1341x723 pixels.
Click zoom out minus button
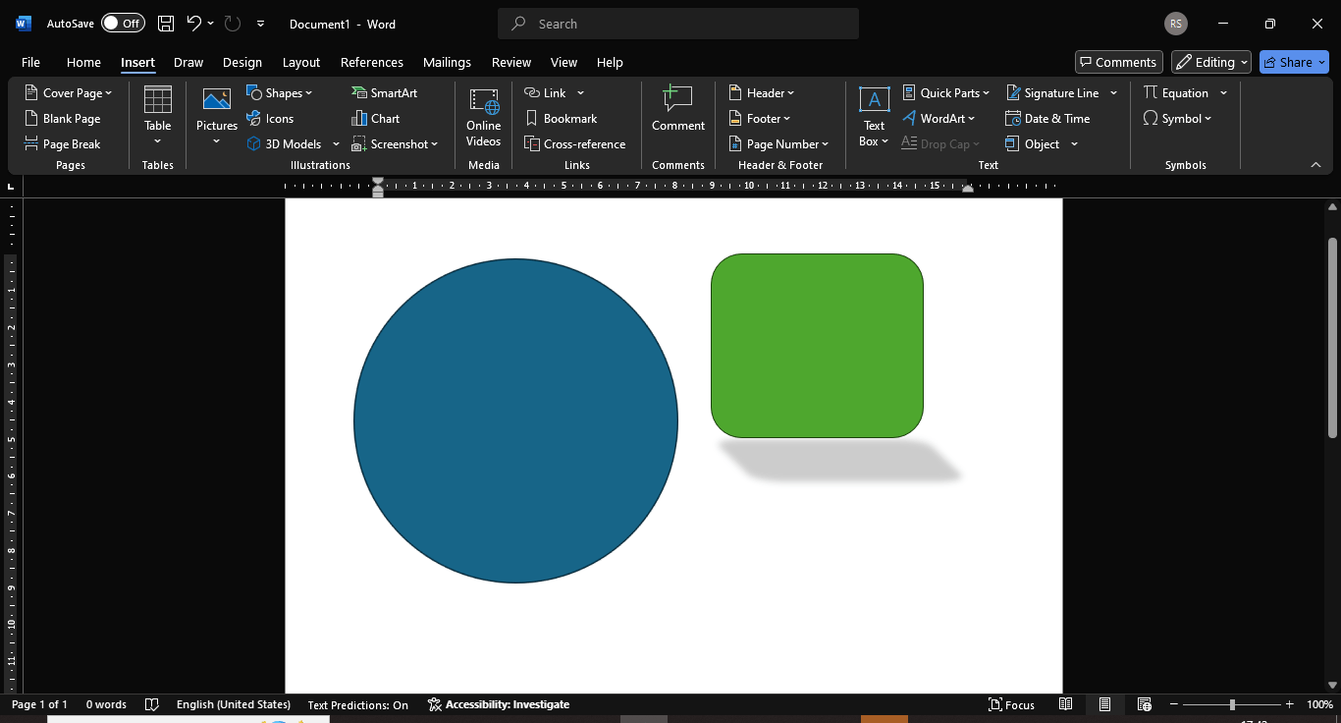point(1174,704)
